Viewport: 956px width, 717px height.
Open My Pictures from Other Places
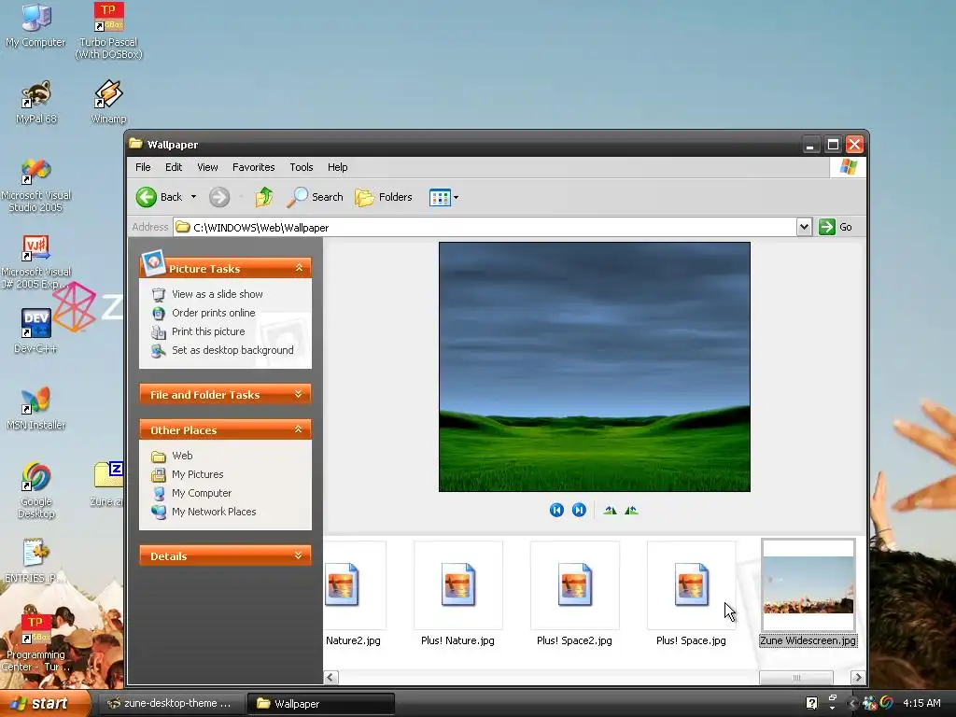pyautogui.click(x=197, y=474)
